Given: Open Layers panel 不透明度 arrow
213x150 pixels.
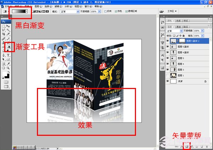Looking at the screenshot, I should tap(202, 31).
